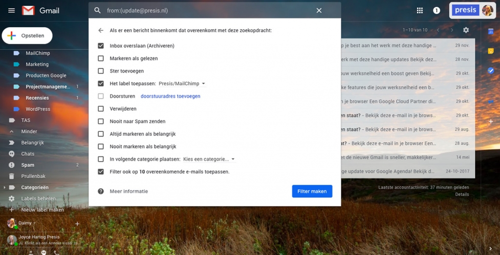Clear the search with the X icon
The image size is (500, 255).
click(x=319, y=11)
